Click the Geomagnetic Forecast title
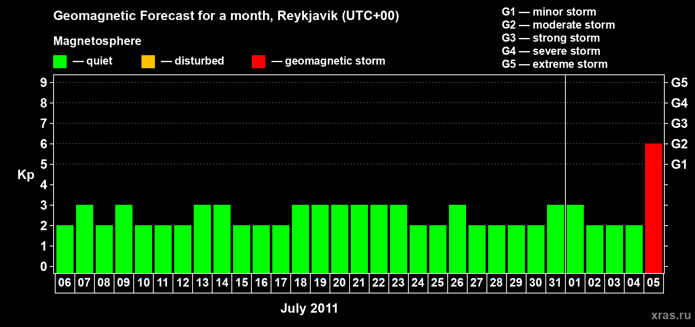This screenshot has width=695, height=327. coord(226,16)
